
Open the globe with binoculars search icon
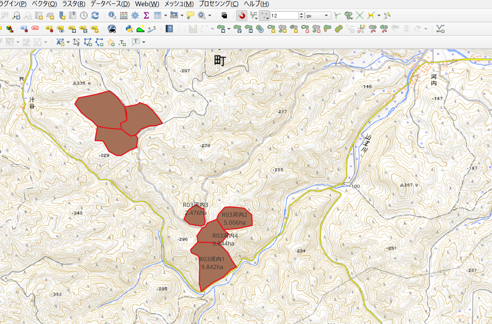click(x=112, y=28)
